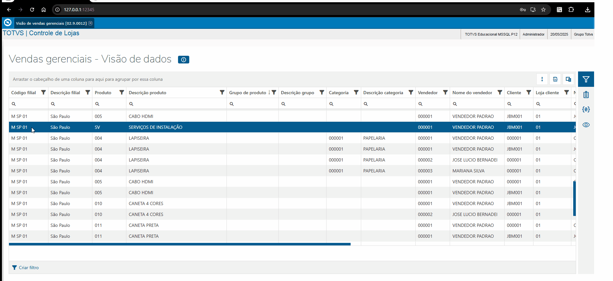This screenshot has height=281, width=613.
Task: Open the filter for the Grupo de produto column
Action: pos(274,92)
